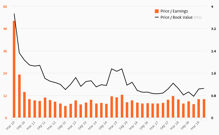This screenshot has width=219, height=135.
Task: Click the Mar 19 x-axis label
Action: click(x=195, y=126)
